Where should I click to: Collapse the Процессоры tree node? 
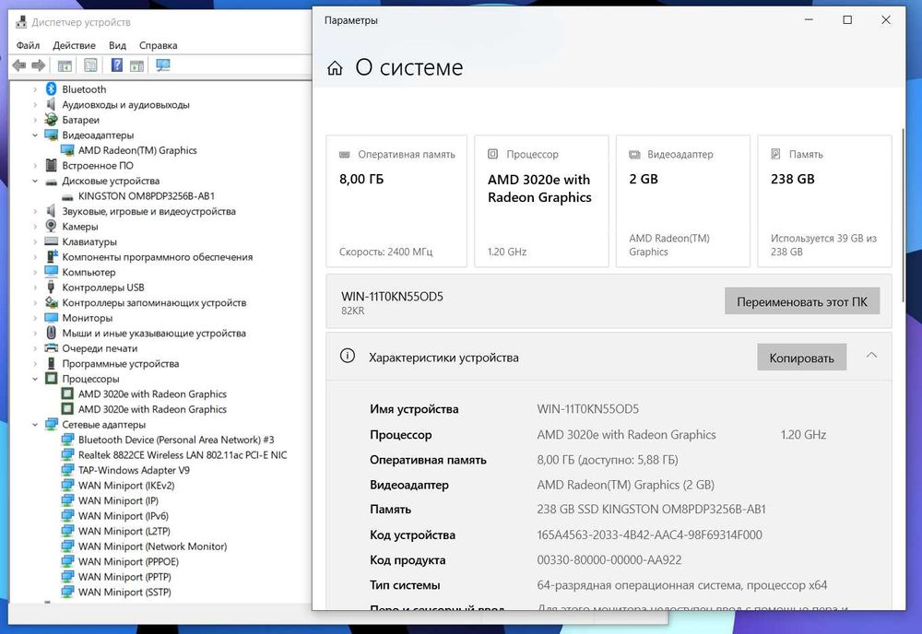[x=35, y=379]
